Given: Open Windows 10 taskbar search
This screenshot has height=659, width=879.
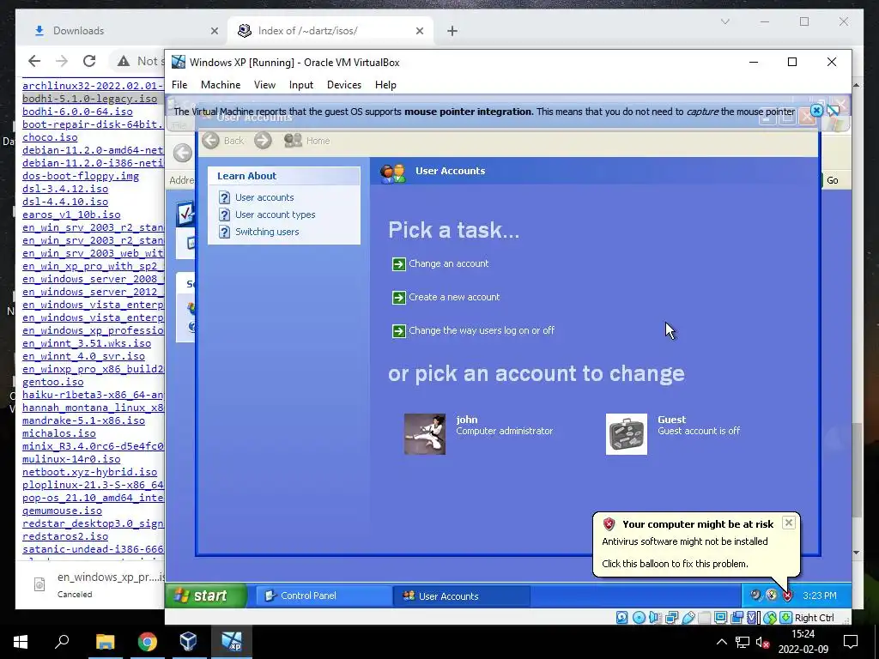Looking at the screenshot, I should click(62, 642).
